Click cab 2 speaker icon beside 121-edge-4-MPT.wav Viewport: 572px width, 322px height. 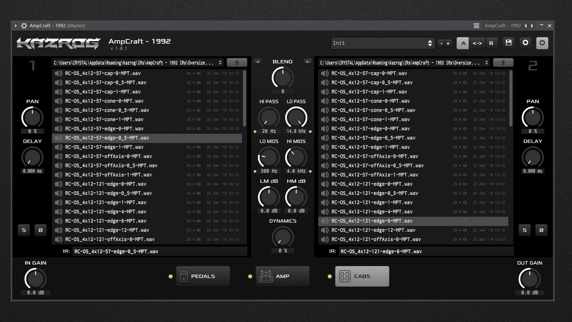tap(325, 212)
